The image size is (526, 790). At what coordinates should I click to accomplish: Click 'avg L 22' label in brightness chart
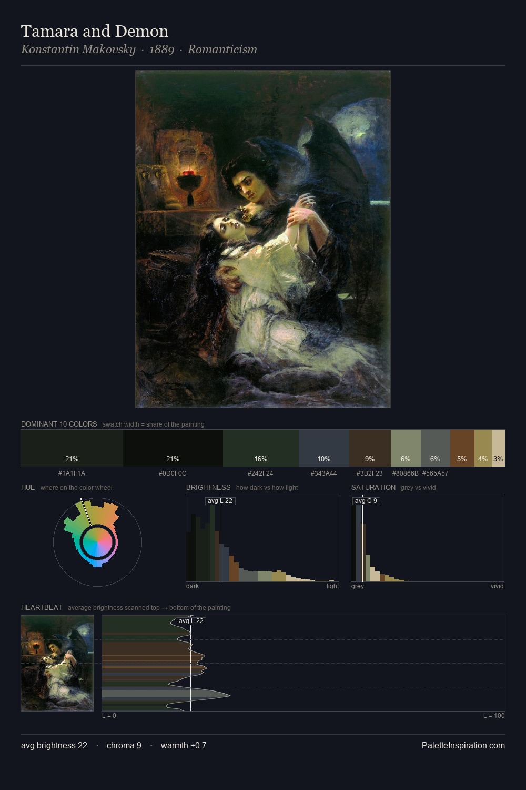click(x=220, y=501)
